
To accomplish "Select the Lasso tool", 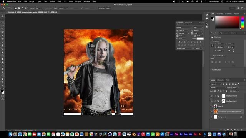I will 3,22.
